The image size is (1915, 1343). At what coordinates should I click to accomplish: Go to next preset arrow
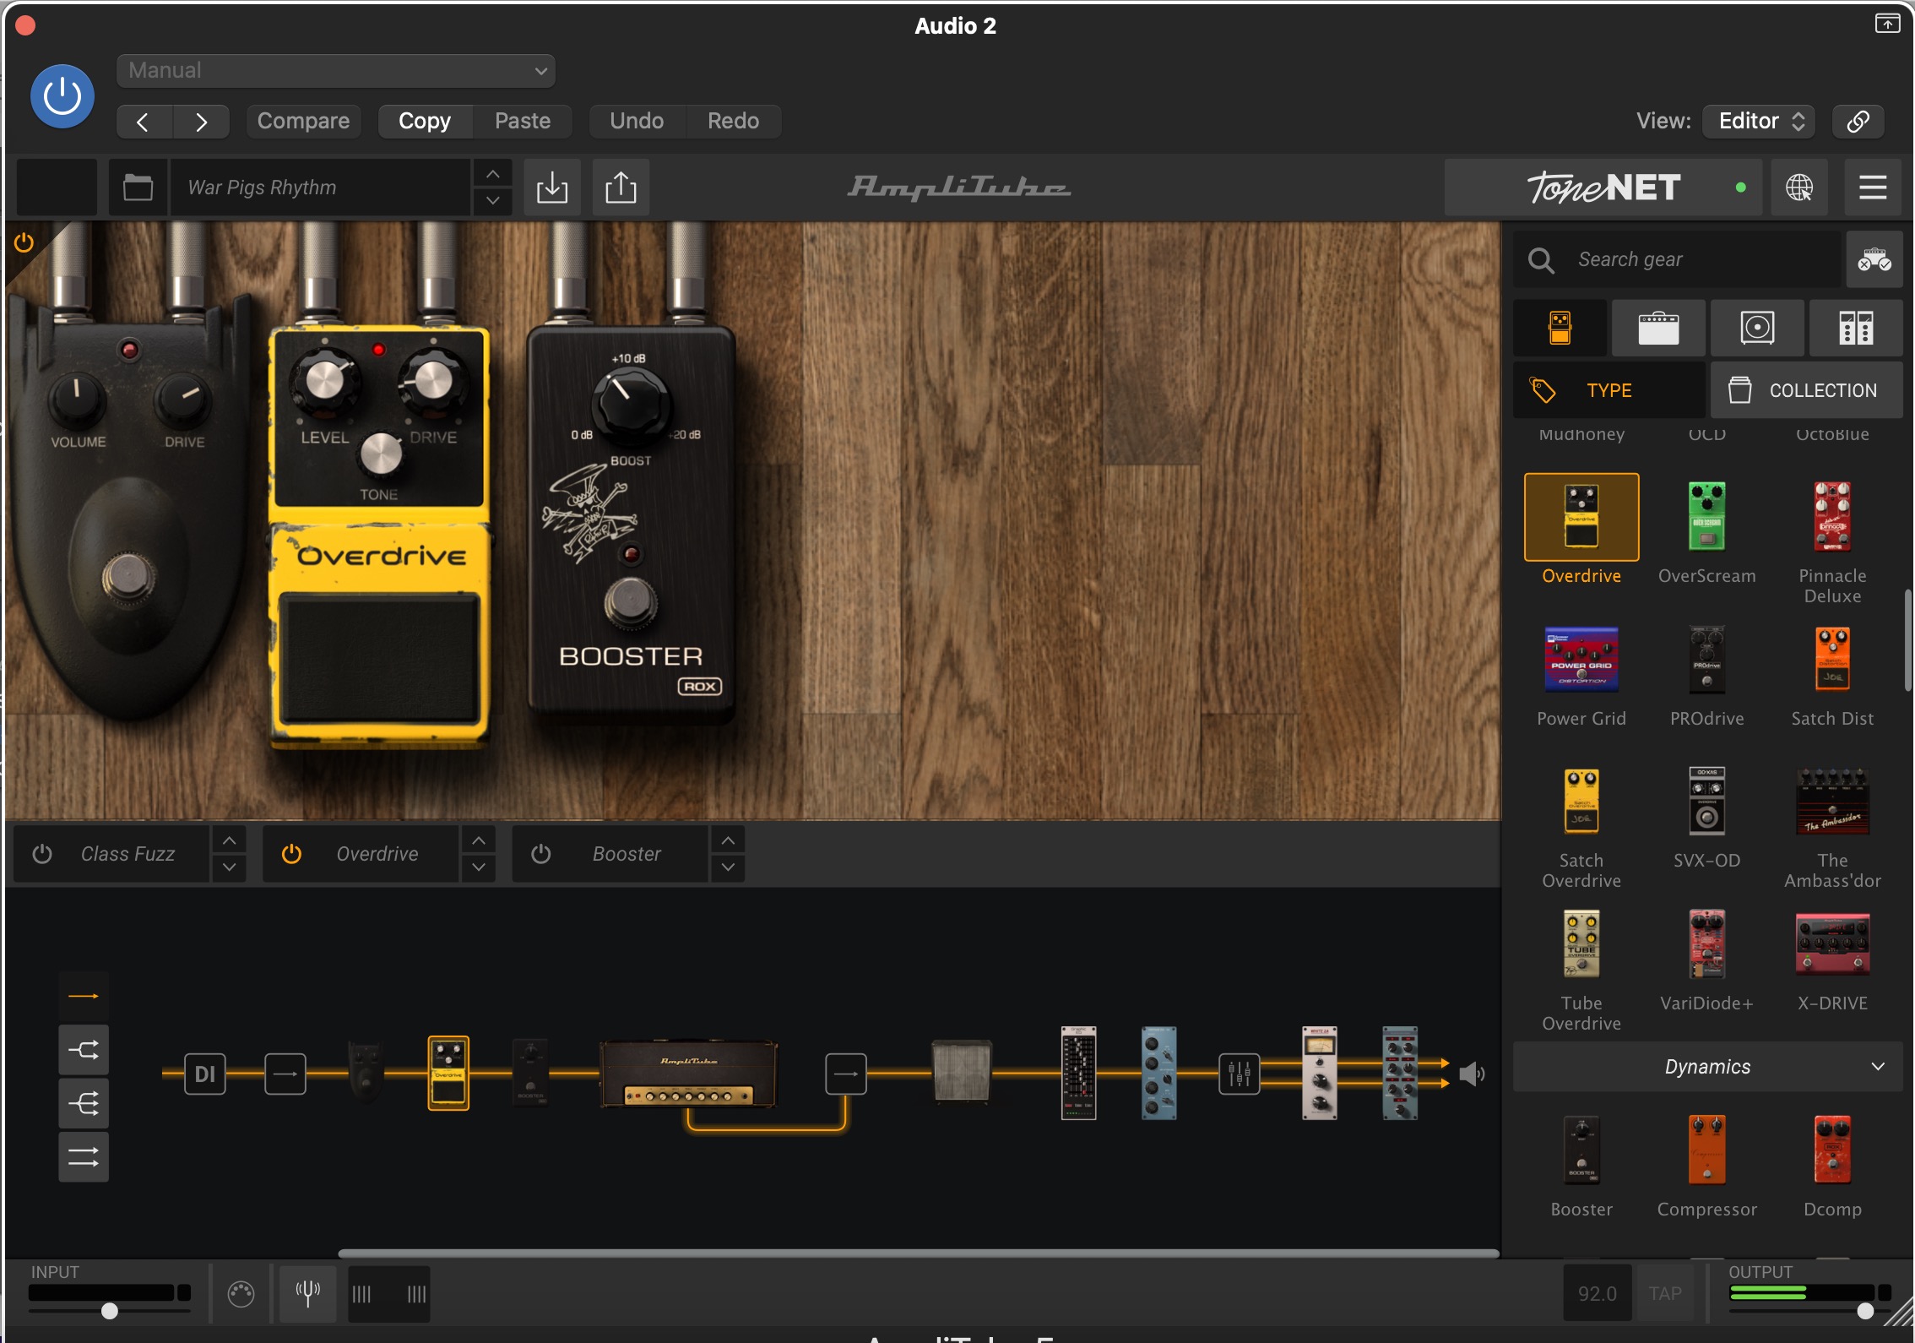pyautogui.click(x=201, y=122)
